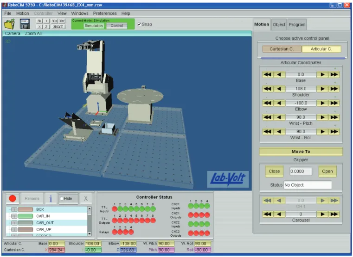Viewport: 353px width, 257px height.
Task: Open the Camera menu in viewport
Action: point(13,33)
